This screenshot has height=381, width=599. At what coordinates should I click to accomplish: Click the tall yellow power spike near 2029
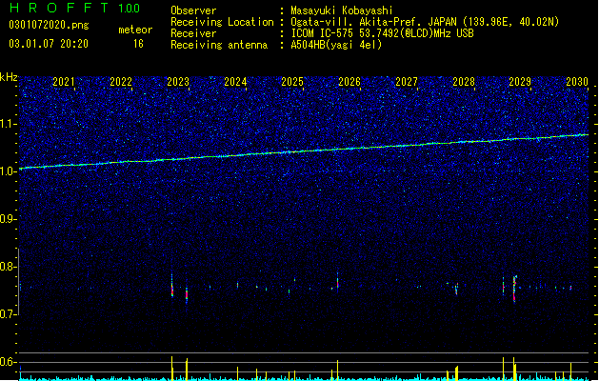click(x=514, y=369)
